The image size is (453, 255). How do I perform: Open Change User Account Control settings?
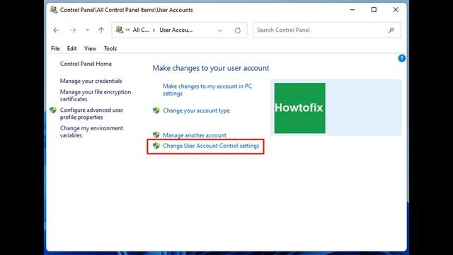[211, 146]
